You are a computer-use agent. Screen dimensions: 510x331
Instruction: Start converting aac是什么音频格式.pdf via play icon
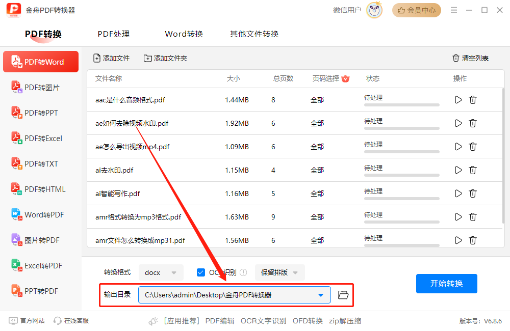457,100
